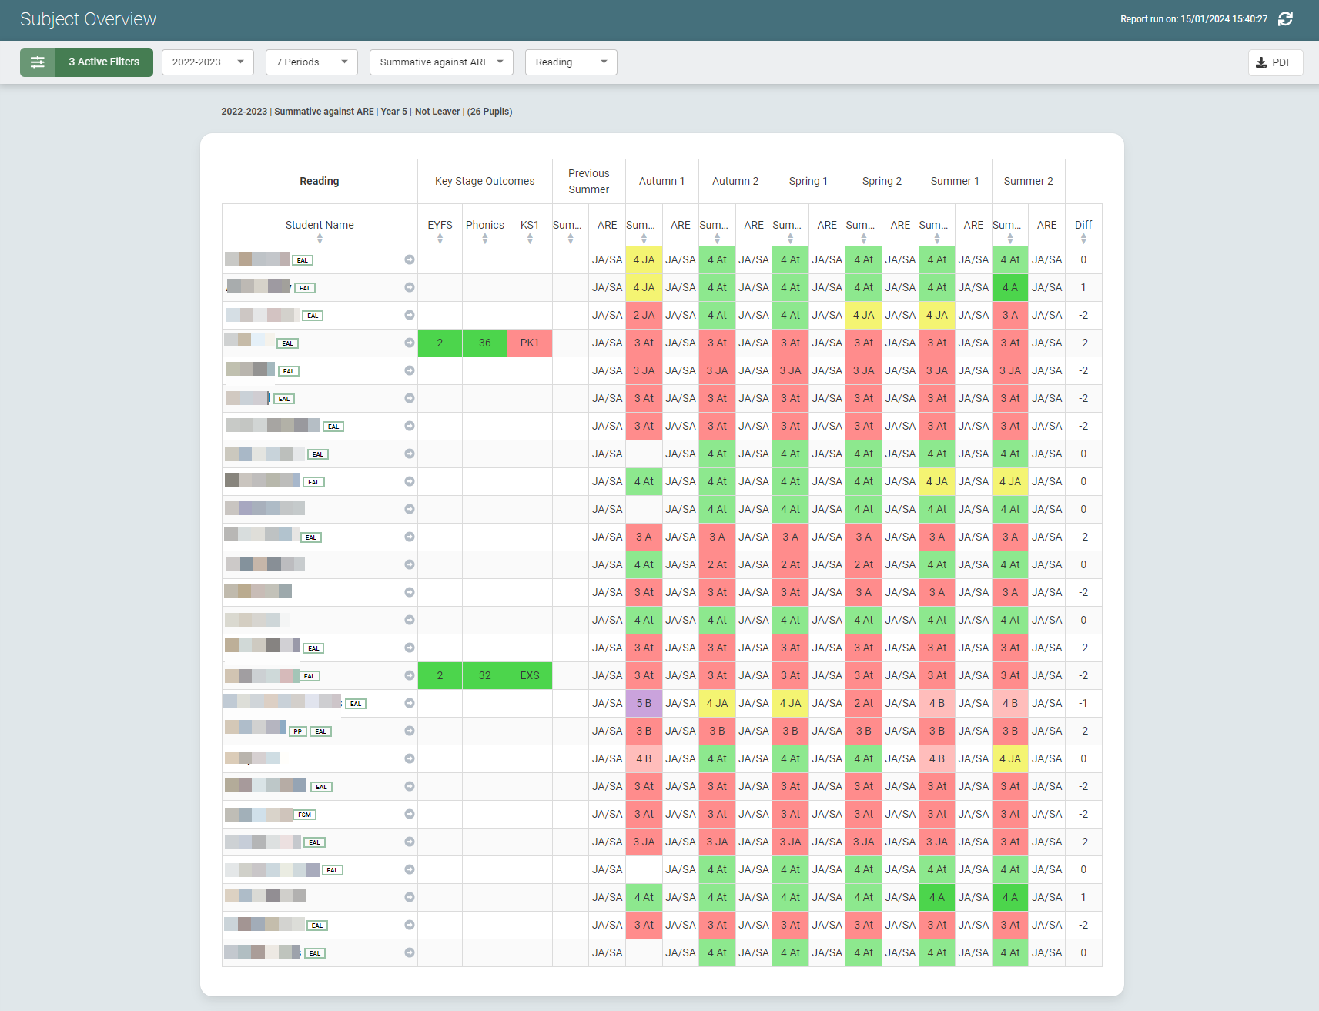Image resolution: width=1319 pixels, height=1011 pixels.
Task: Select the Summer 2 column header
Action: click(x=1028, y=182)
